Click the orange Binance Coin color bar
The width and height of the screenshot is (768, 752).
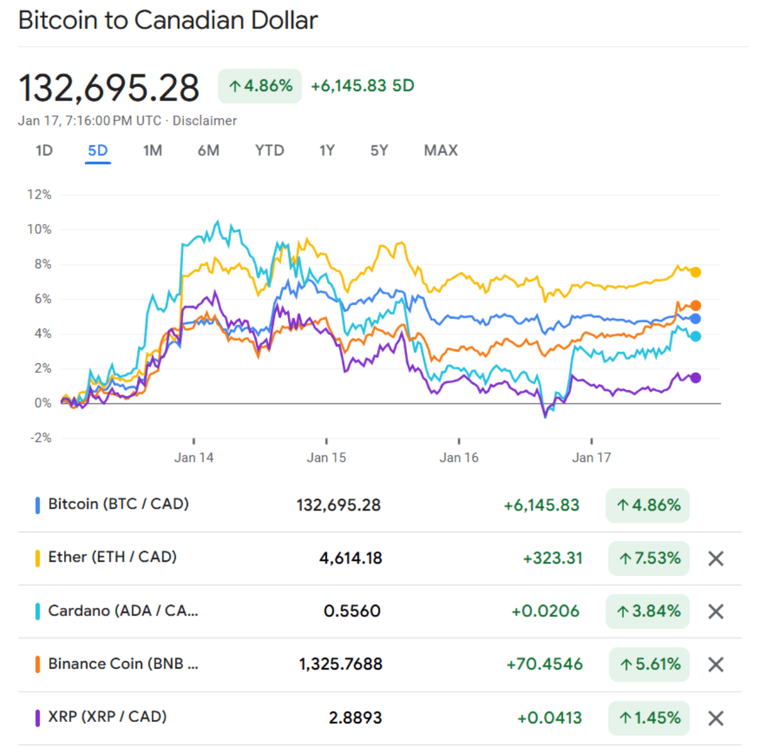coord(38,664)
